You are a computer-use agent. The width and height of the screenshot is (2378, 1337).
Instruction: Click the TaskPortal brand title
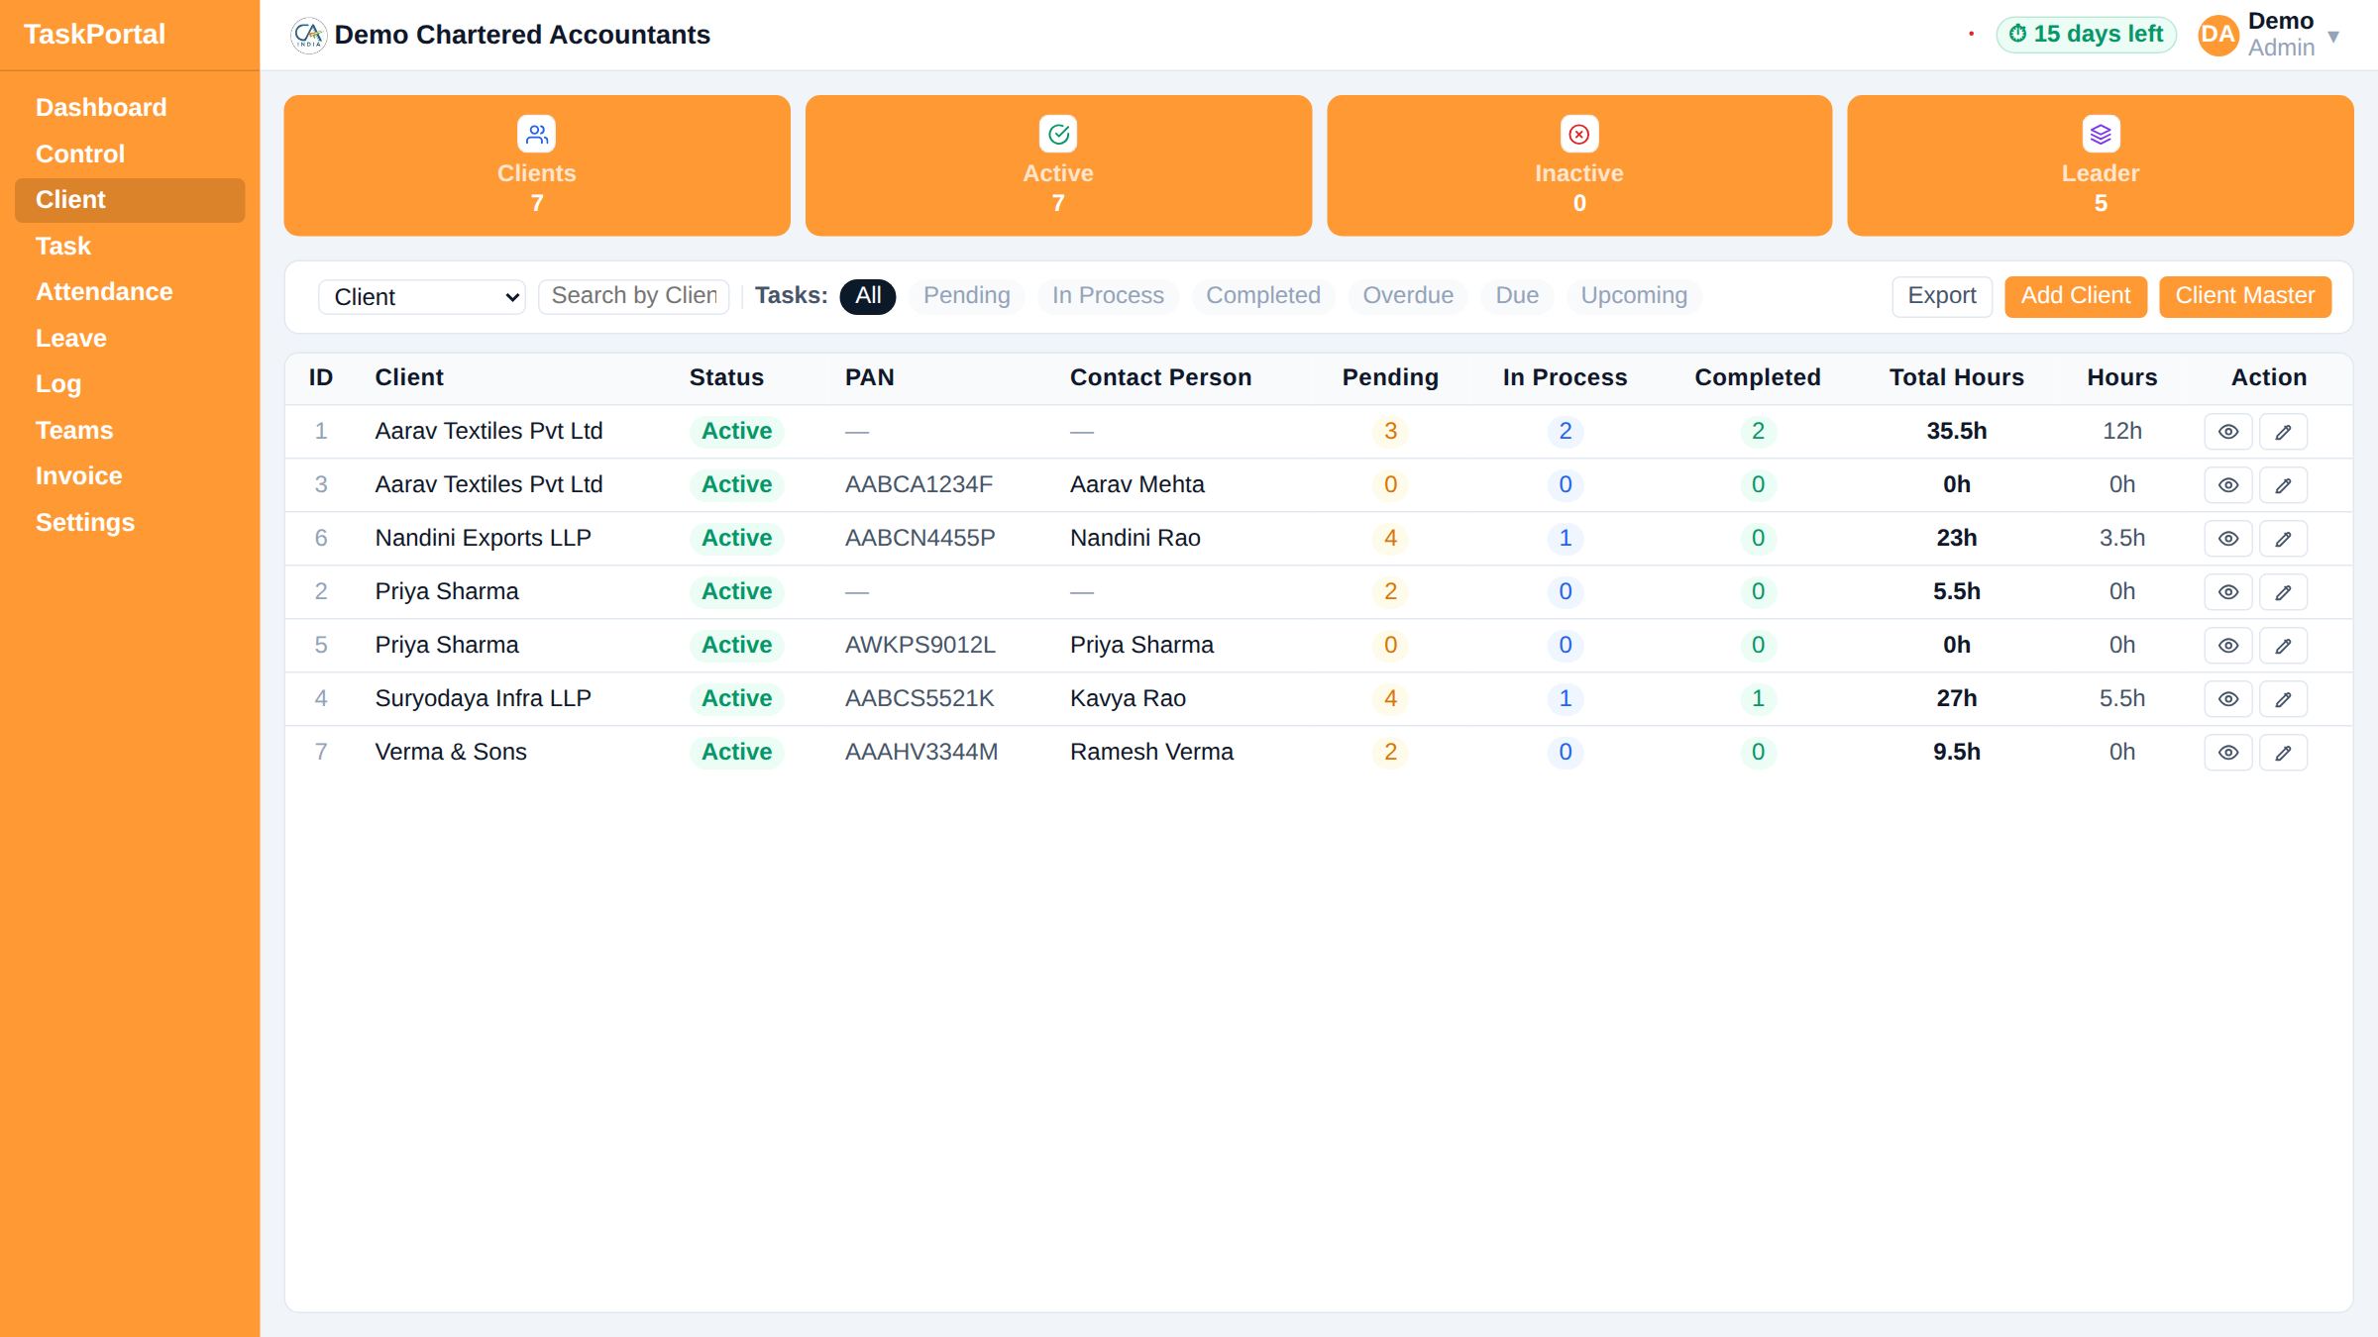point(94,35)
